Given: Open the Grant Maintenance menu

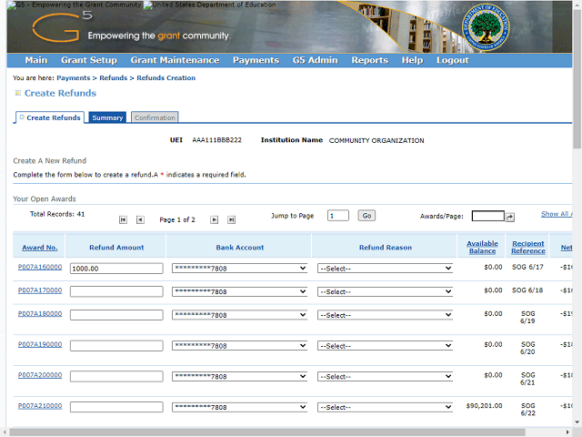Looking at the screenshot, I should pyautogui.click(x=175, y=60).
